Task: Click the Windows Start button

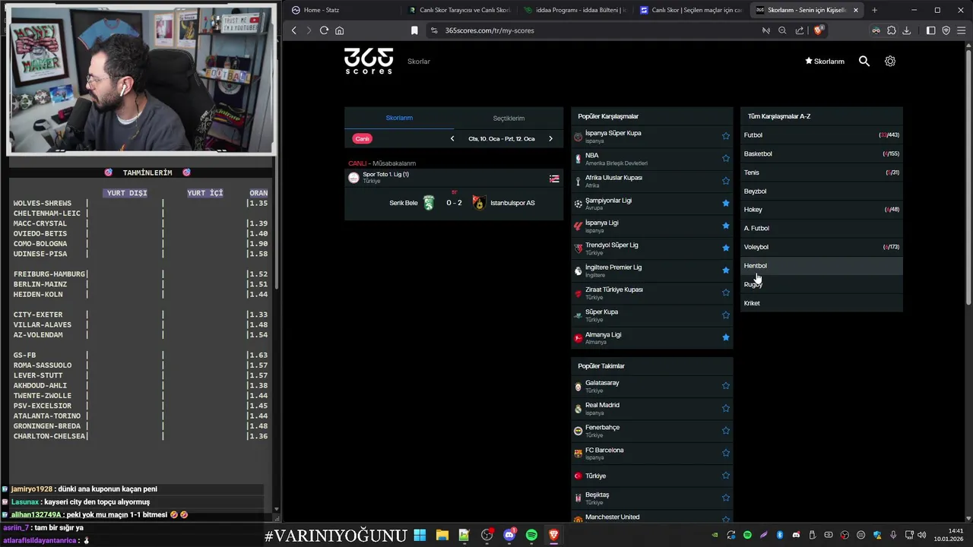Action: pos(420,536)
